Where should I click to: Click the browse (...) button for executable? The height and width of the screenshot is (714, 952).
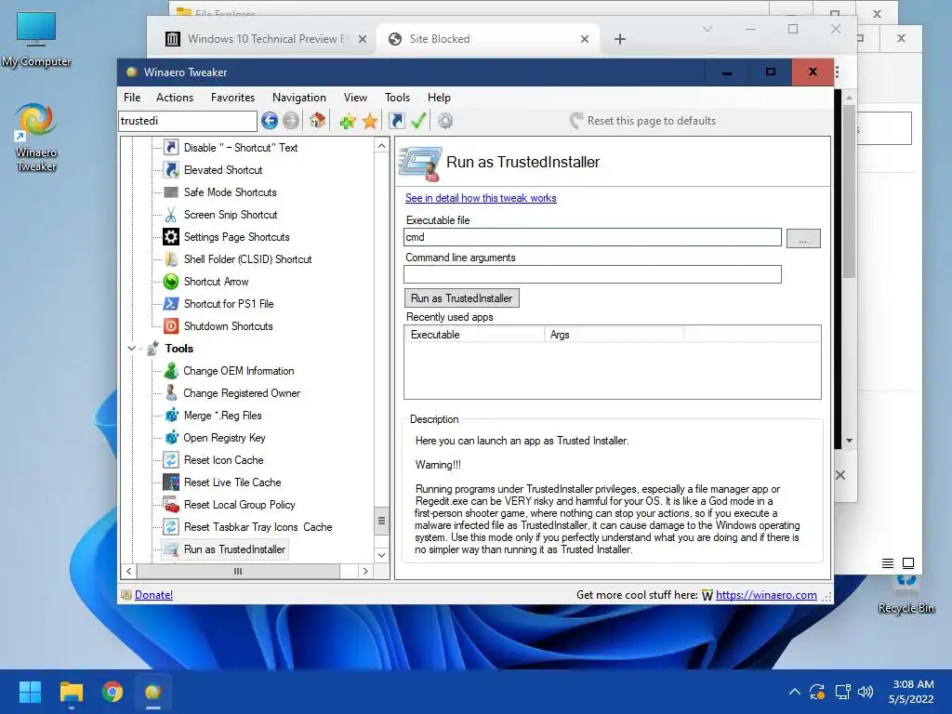click(x=803, y=238)
